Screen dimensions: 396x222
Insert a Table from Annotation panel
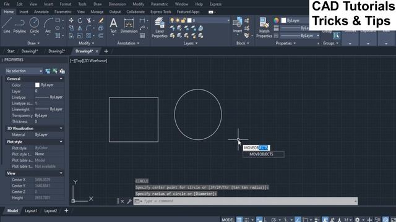point(142,36)
